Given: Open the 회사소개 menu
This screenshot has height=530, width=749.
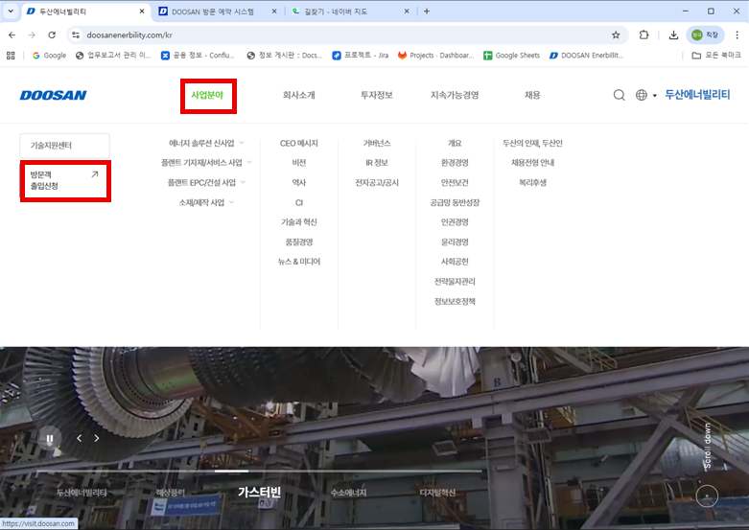Looking at the screenshot, I should [298, 95].
